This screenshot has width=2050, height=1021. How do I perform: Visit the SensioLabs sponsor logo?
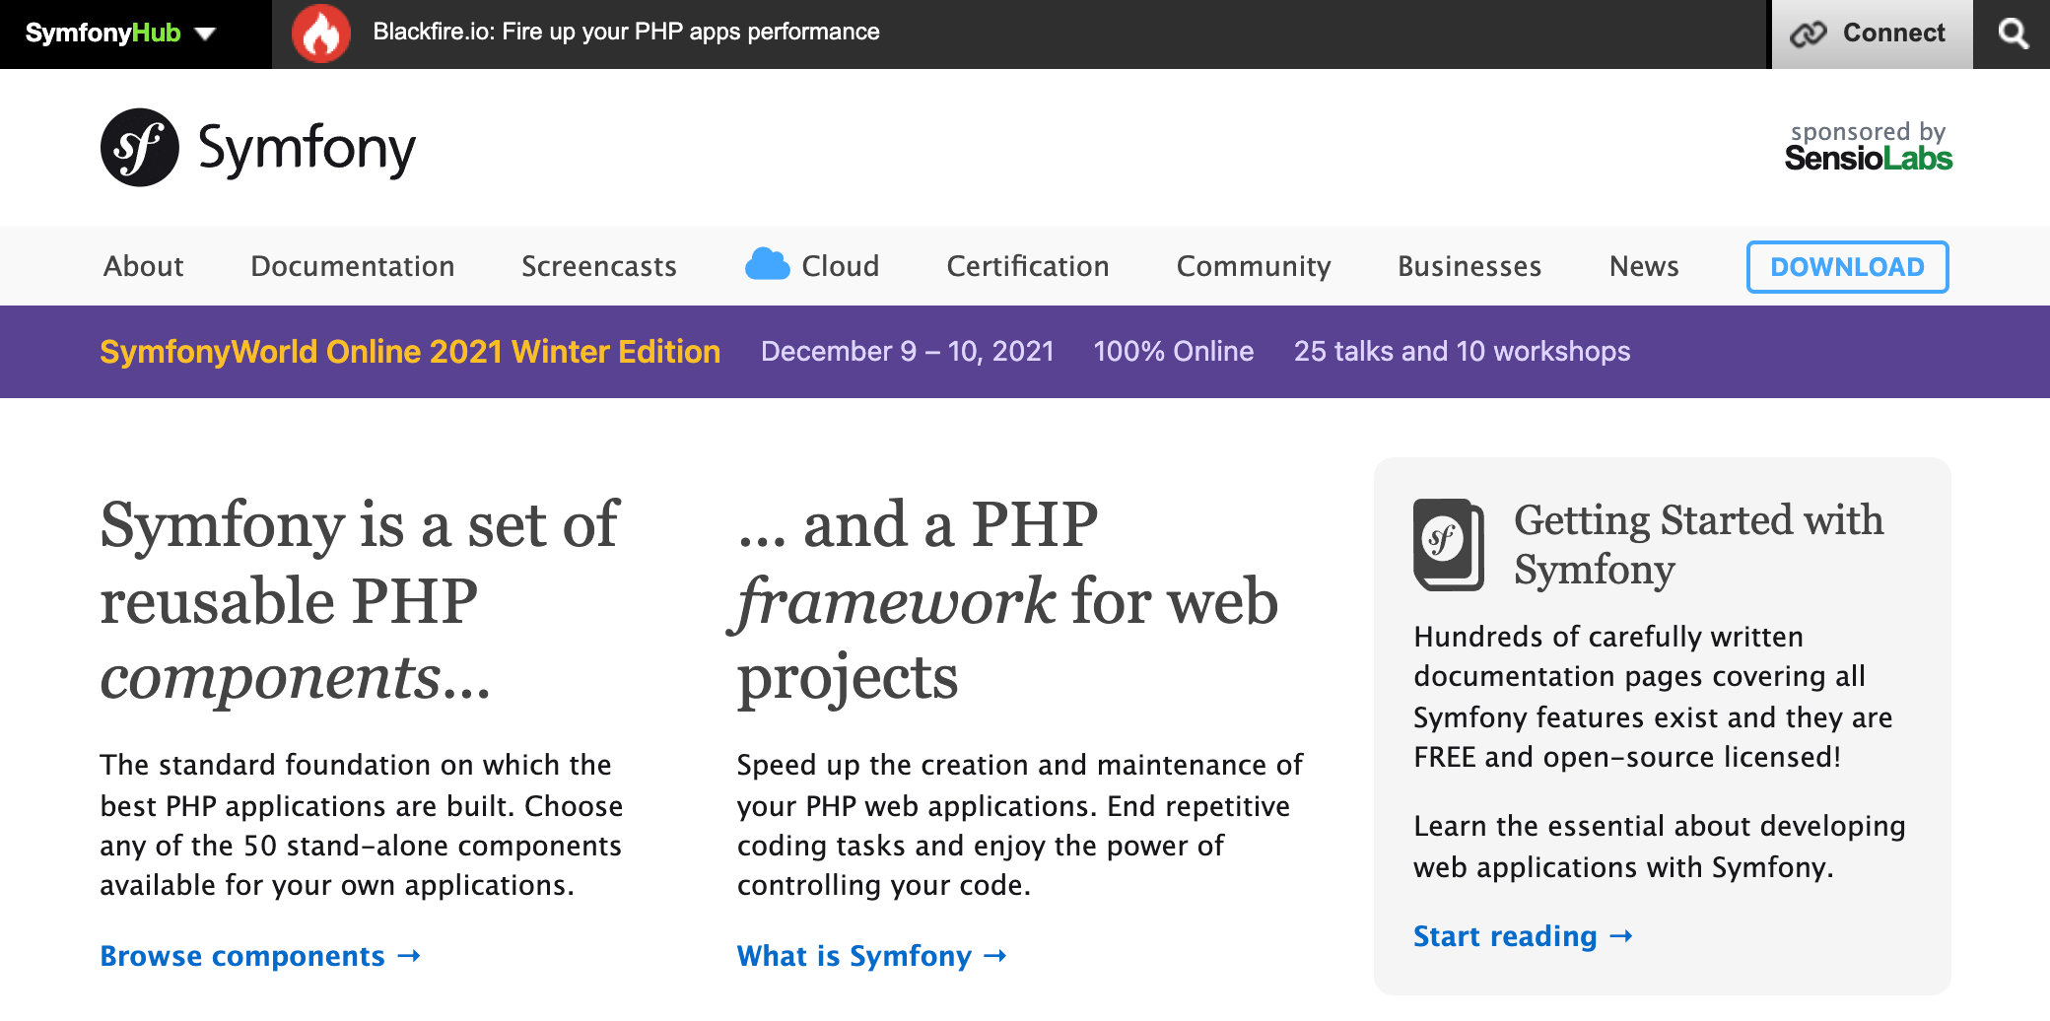[1868, 158]
